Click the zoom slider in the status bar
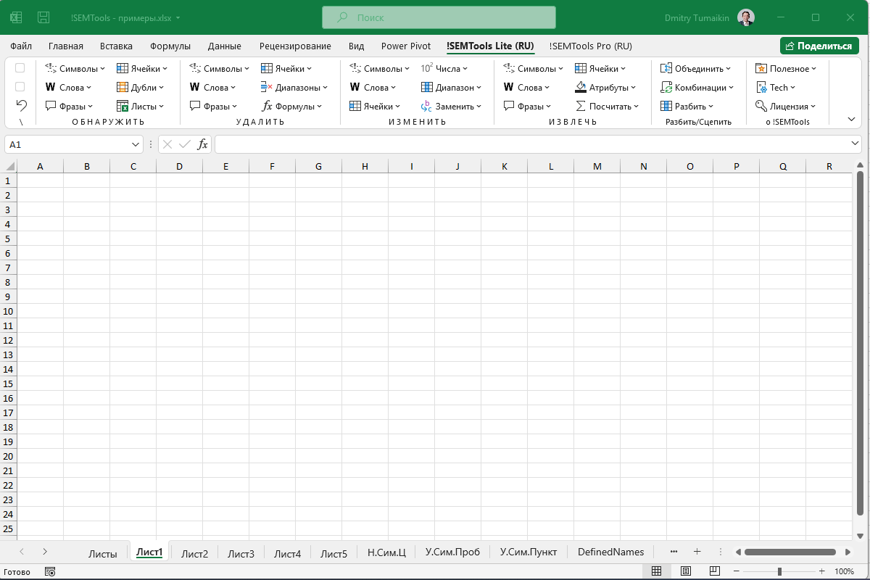 tap(779, 571)
